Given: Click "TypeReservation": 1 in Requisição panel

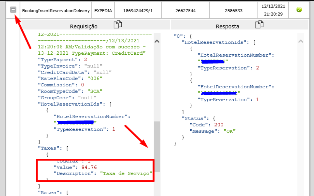Looking at the screenshot, I should click(84, 129).
